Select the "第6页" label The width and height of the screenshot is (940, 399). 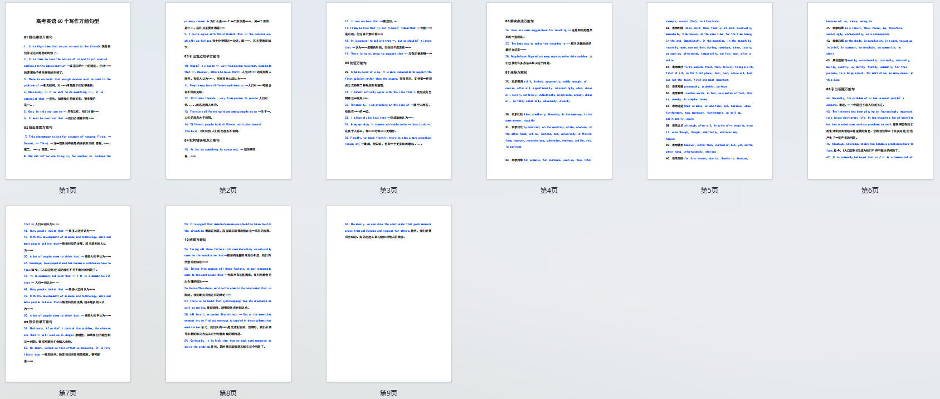(x=870, y=191)
